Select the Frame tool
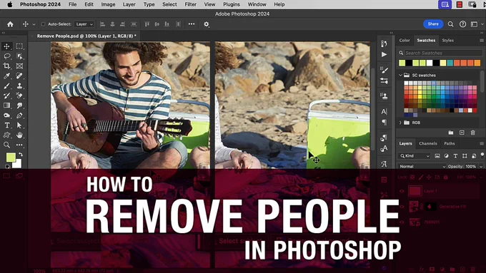 coord(19,66)
